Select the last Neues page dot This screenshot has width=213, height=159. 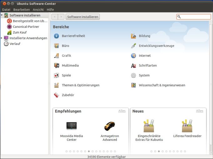(x=185, y=151)
